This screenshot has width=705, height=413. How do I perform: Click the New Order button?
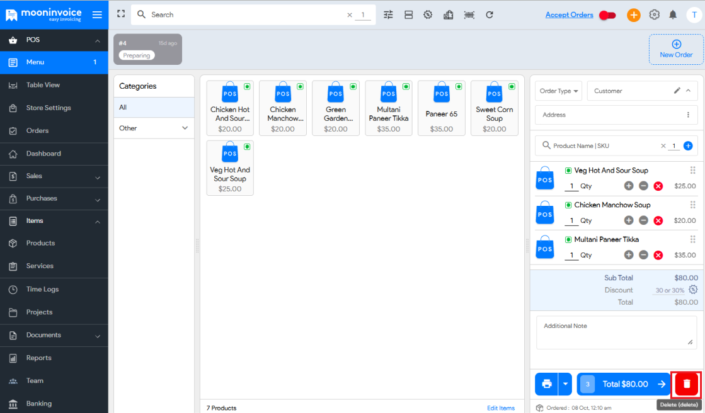pos(676,49)
